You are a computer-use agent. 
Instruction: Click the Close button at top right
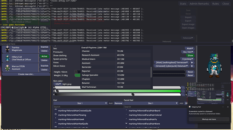click(x=226, y=4)
